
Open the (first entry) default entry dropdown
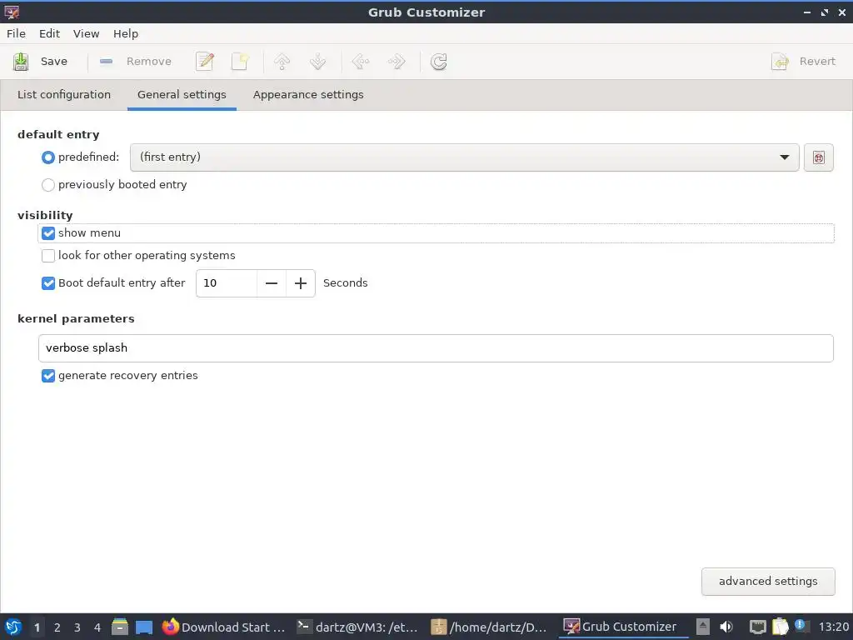click(x=465, y=157)
